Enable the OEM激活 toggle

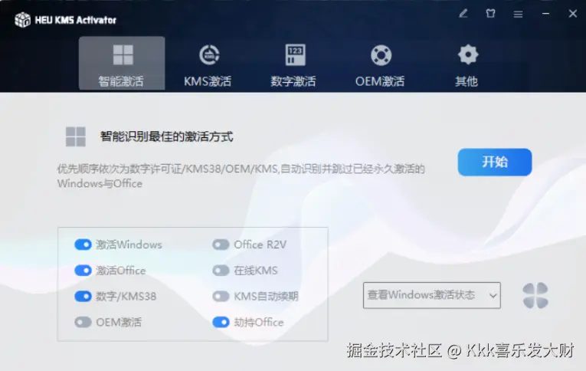click(x=83, y=322)
